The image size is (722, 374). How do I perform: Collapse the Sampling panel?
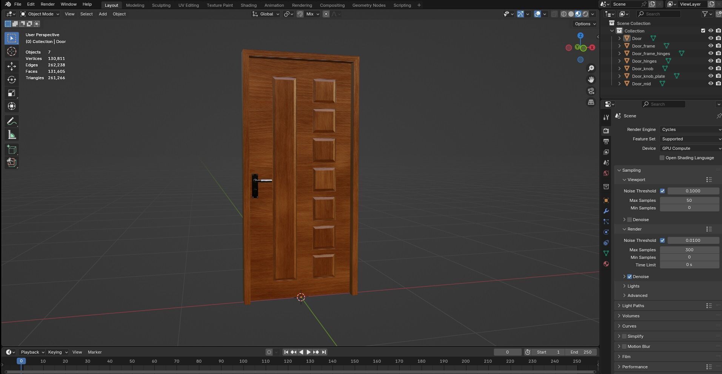pos(631,170)
